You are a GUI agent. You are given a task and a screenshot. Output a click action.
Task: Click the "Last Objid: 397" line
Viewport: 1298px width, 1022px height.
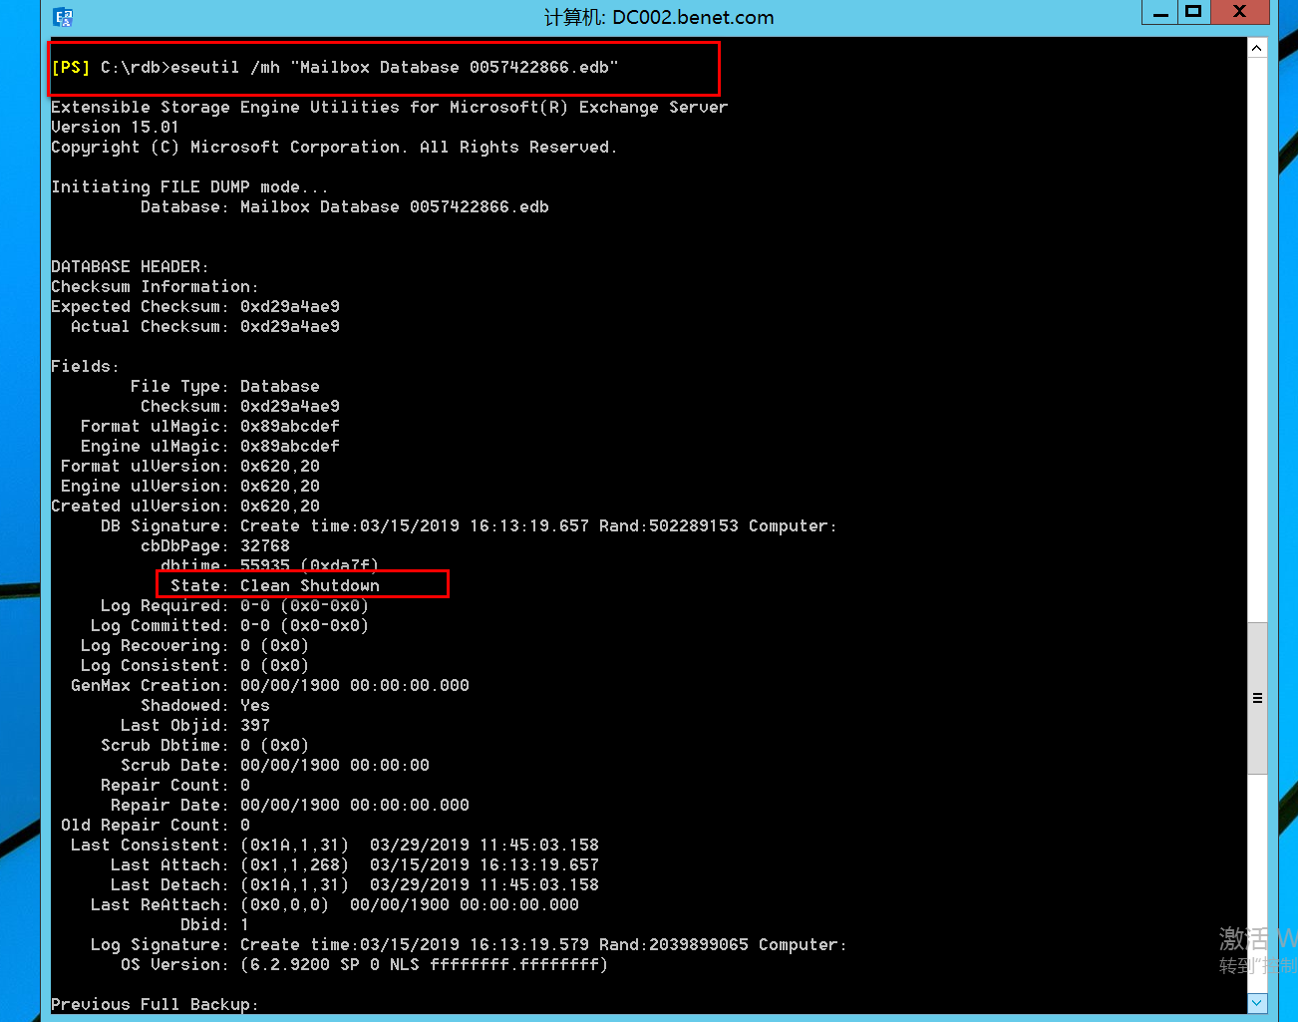tap(195, 725)
